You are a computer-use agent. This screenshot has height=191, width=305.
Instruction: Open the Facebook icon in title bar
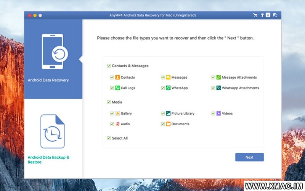268,15
